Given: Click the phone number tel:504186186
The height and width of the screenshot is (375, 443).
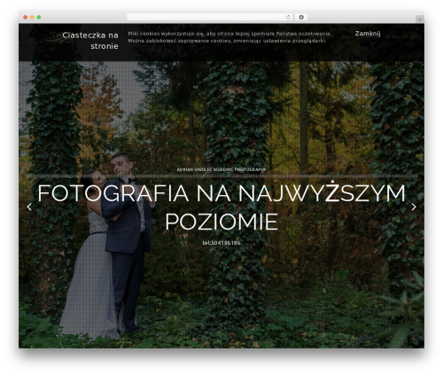Looking at the screenshot, I should tap(221, 243).
